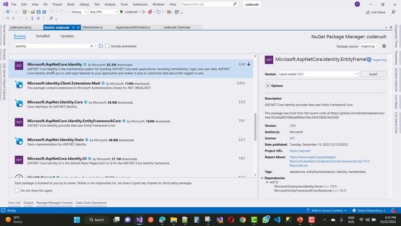Start debugging with the green coderush play button
401x226 pixels.
pyautogui.click(x=122, y=12)
